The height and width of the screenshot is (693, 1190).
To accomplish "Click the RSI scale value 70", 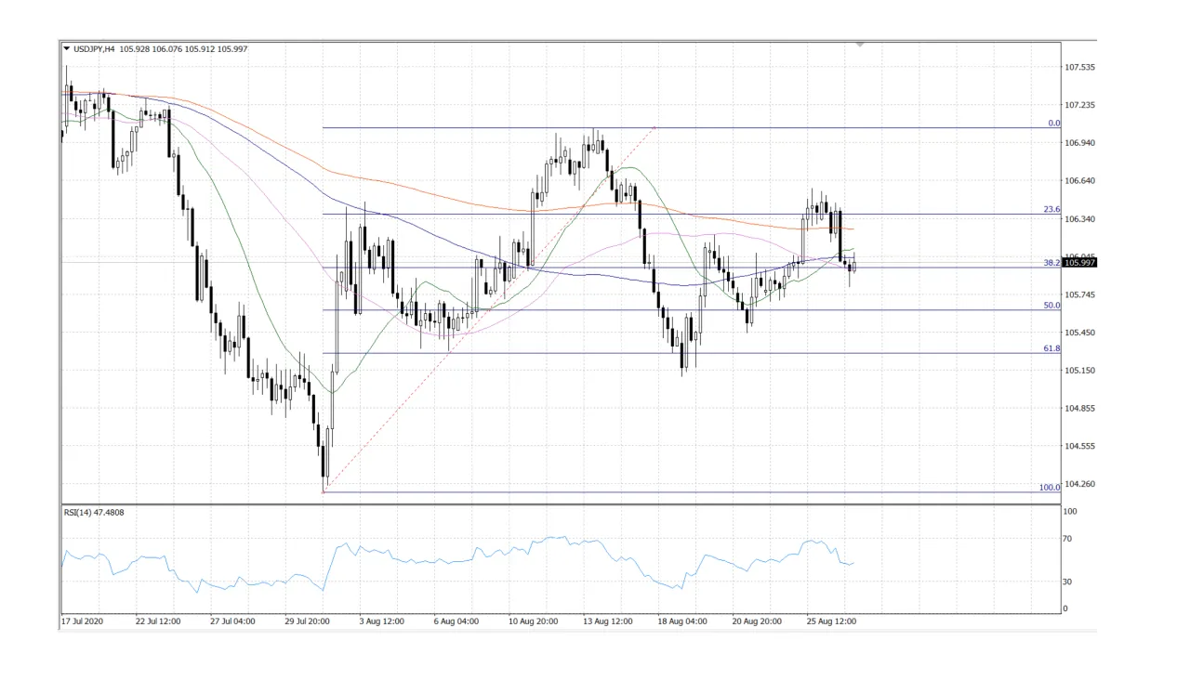I will coord(1069,539).
